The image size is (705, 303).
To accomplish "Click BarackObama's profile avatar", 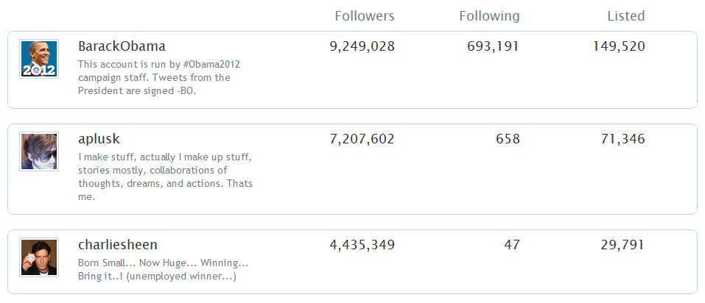I will tap(39, 60).
